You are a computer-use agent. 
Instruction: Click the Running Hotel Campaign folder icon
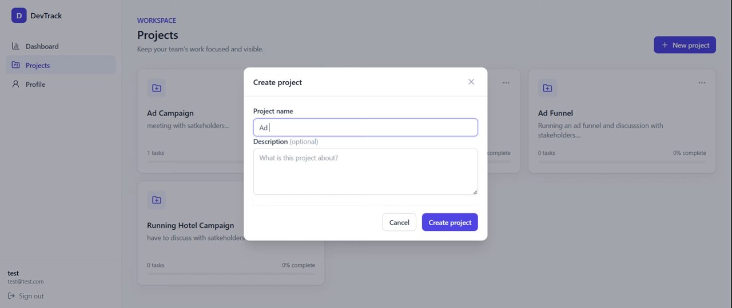pos(157,200)
